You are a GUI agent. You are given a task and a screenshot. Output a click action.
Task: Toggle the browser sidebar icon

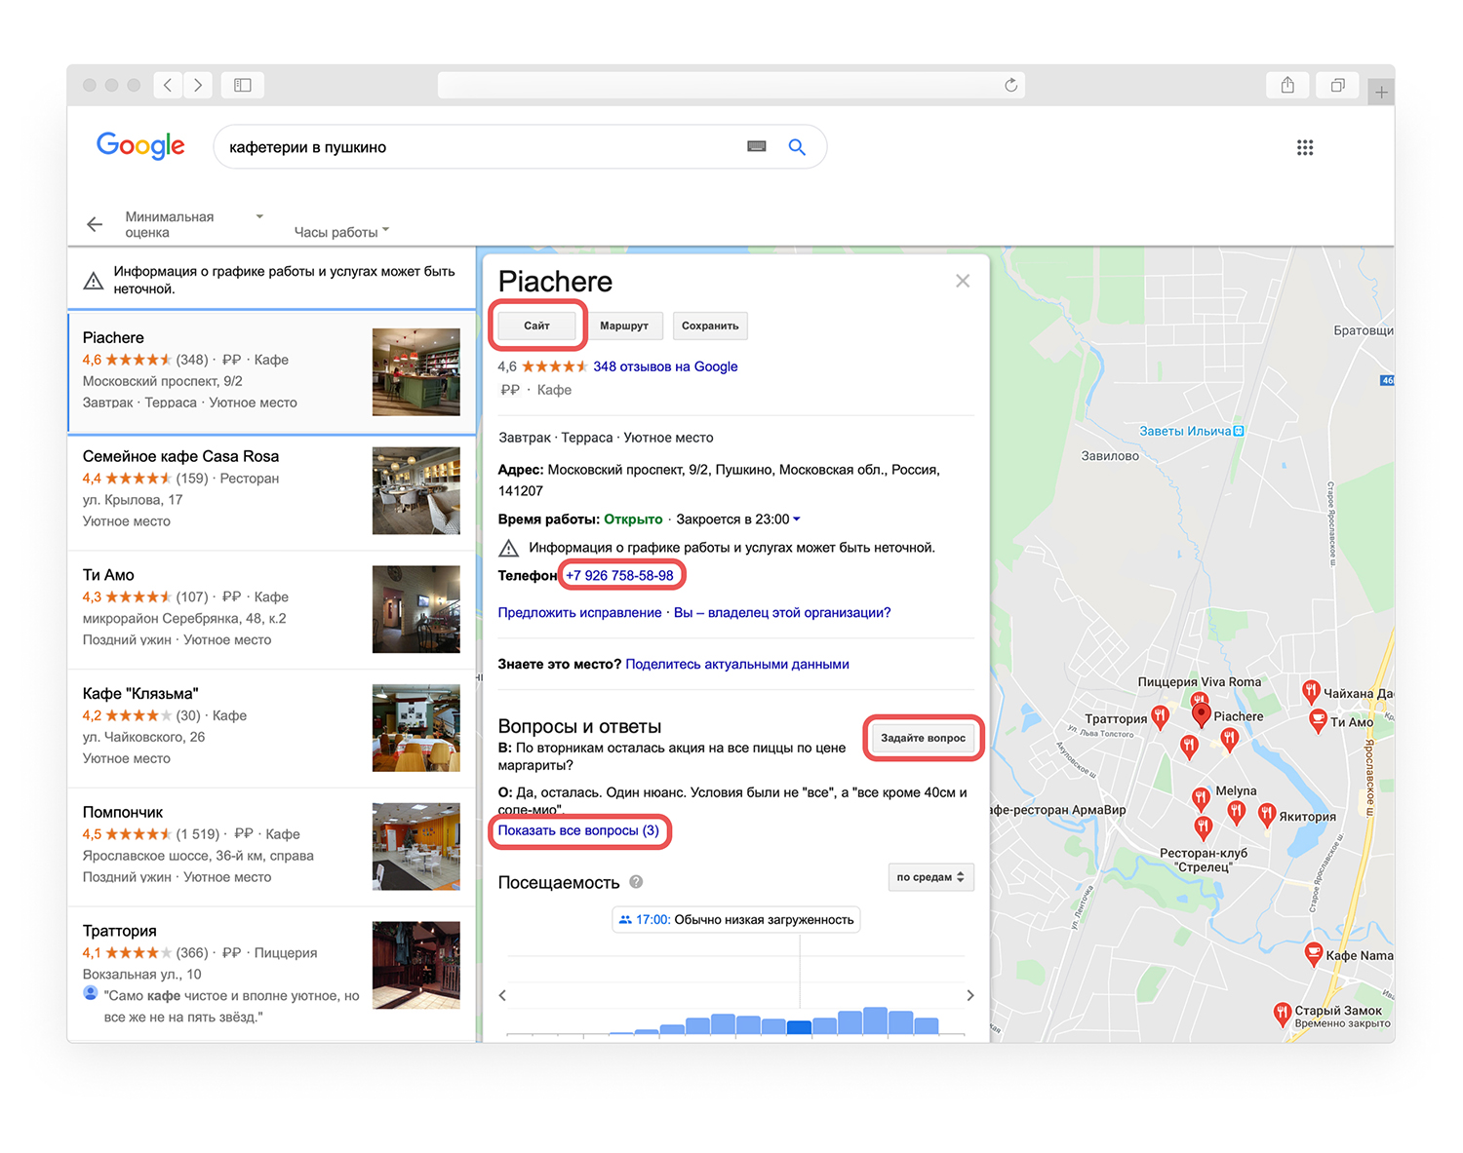pyautogui.click(x=243, y=86)
